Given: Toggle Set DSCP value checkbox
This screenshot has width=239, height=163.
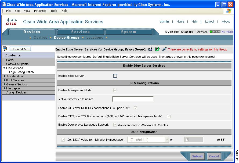Looking at the screenshot, I should pyautogui.click(x=63, y=140).
